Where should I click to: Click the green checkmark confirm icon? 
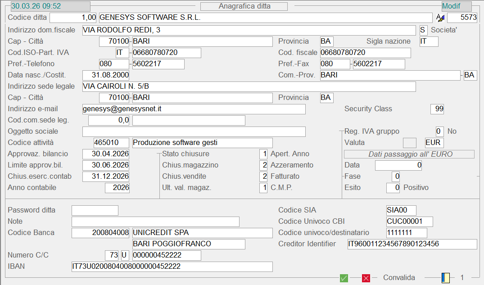coord(344,278)
